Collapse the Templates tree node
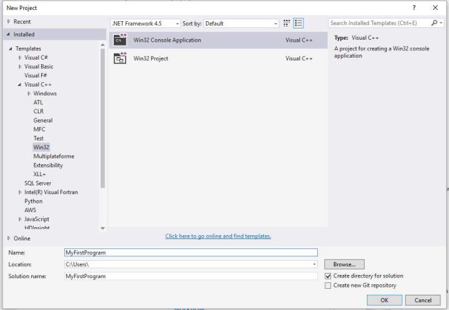The width and height of the screenshot is (449, 310). (x=11, y=49)
